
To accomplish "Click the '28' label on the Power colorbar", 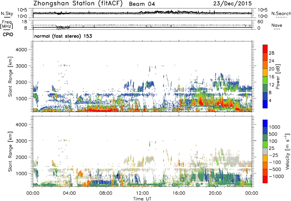I will point(271,53).
